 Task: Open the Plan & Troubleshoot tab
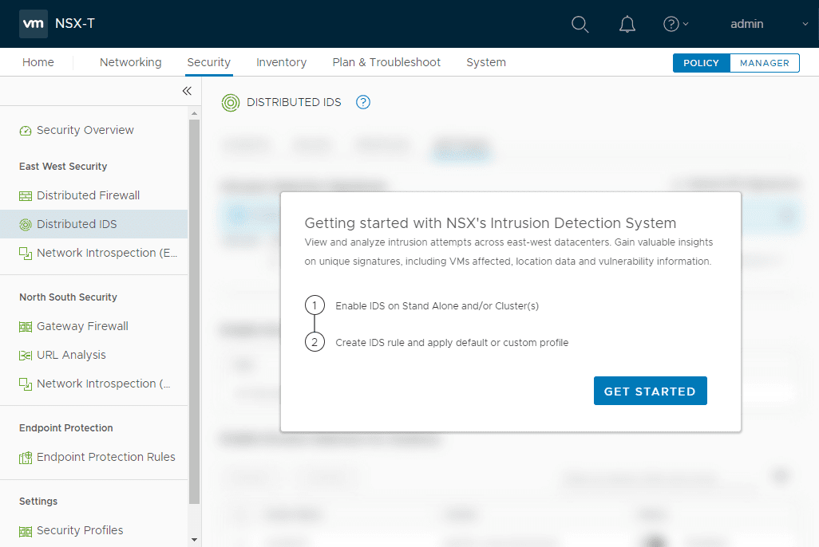coord(386,62)
